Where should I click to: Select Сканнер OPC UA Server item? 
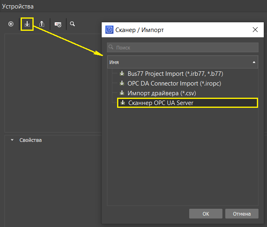click(x=160, y=103)
